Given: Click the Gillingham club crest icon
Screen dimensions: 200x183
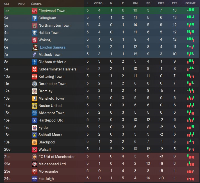Looking at the screenshot, I should (34, 18).
